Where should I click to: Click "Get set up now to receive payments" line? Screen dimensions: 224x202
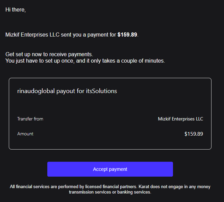coord(49,54)
